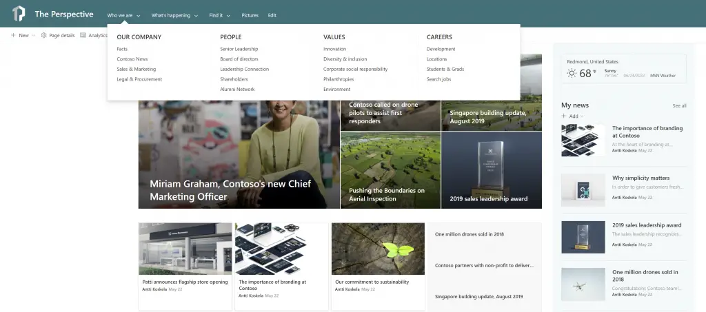Open Contoso News under Our Company
The height and width of the screenshot is (312, 706).
point(132,59)
